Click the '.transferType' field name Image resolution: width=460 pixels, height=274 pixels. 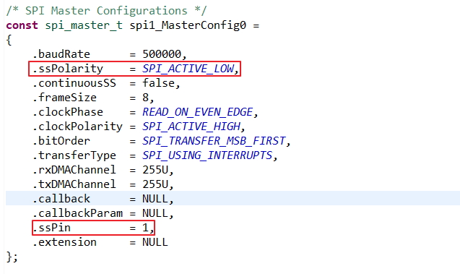(x=74, y=155)
